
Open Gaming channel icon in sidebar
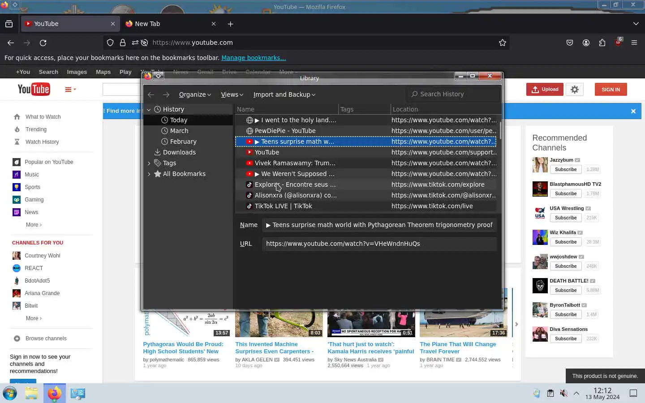click(x=17, y=200)
